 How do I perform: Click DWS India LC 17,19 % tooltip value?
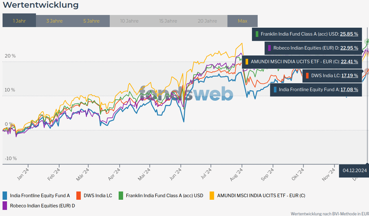pos(349,76)
